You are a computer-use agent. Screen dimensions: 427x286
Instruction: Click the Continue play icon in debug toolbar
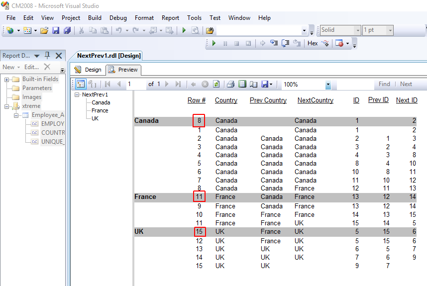pos(214,43)
